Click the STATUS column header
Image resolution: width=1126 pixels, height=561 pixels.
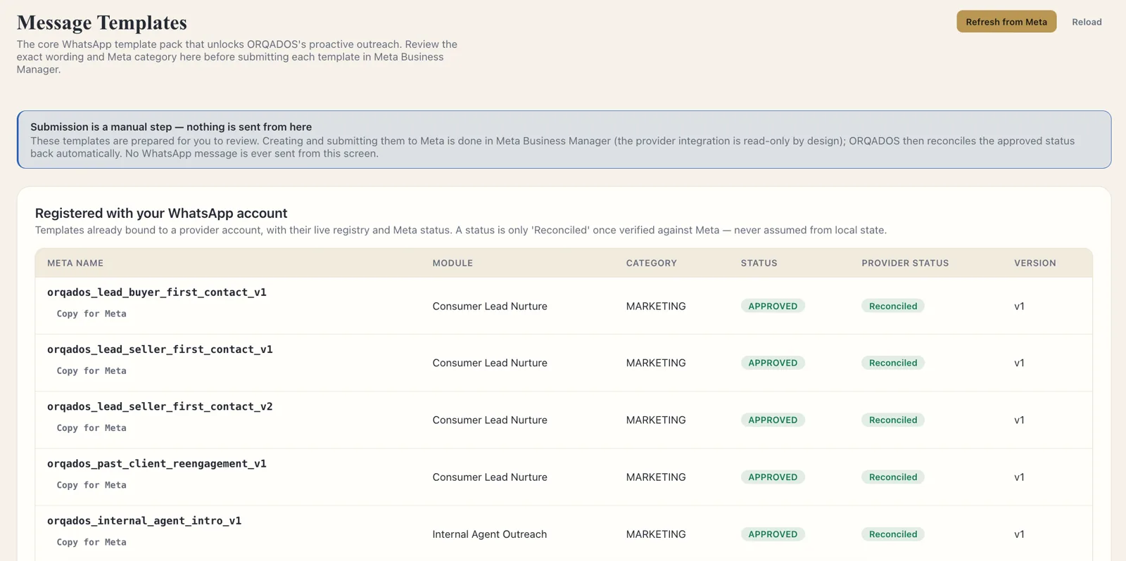(x=759, y=263)
